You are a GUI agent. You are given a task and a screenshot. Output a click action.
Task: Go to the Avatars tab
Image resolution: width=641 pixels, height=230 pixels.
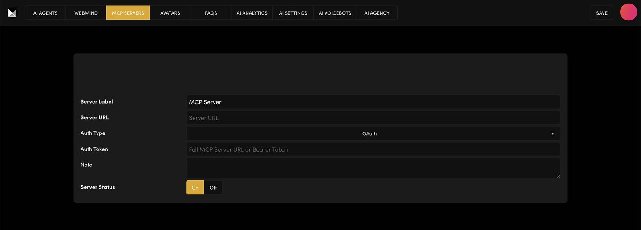pos(170,13)
